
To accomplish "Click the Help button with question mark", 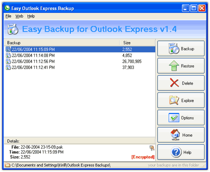I will coord(181,152).
